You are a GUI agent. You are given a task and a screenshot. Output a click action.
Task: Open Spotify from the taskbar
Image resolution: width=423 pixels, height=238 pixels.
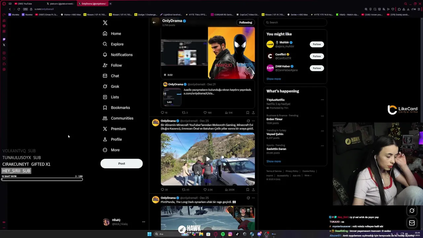tap(223, 234)
